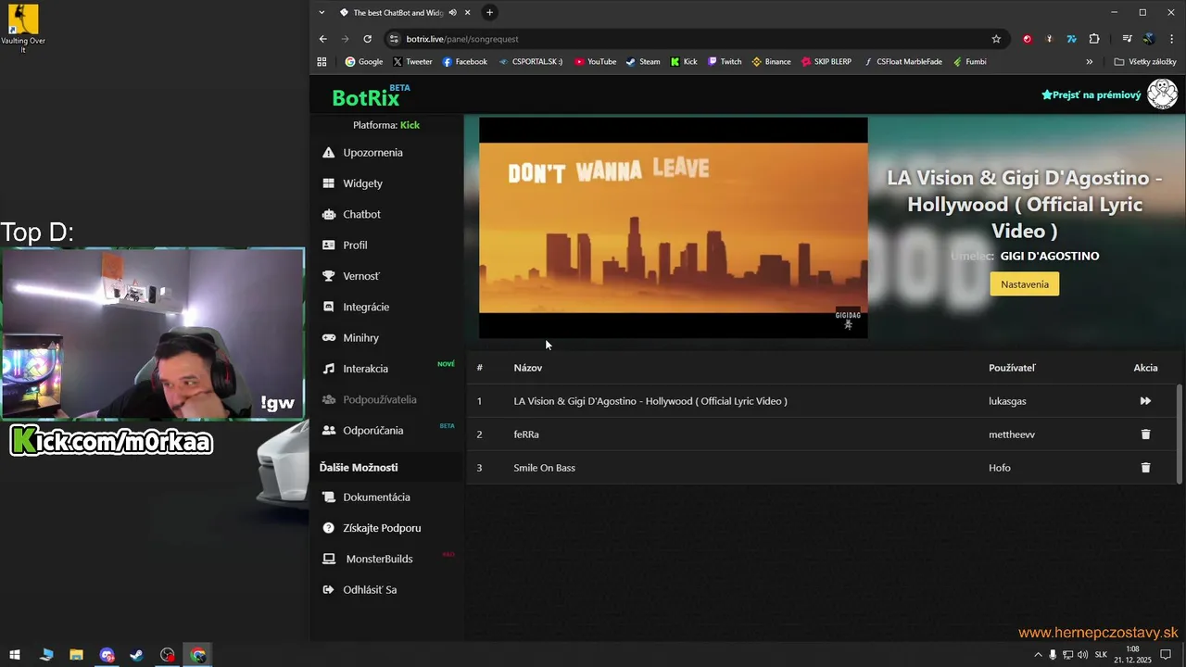This screenshot has width=1186, height=667.
Task: Click the Používateľ column header
Action: pyautogui.click(x=1012, y=368)
